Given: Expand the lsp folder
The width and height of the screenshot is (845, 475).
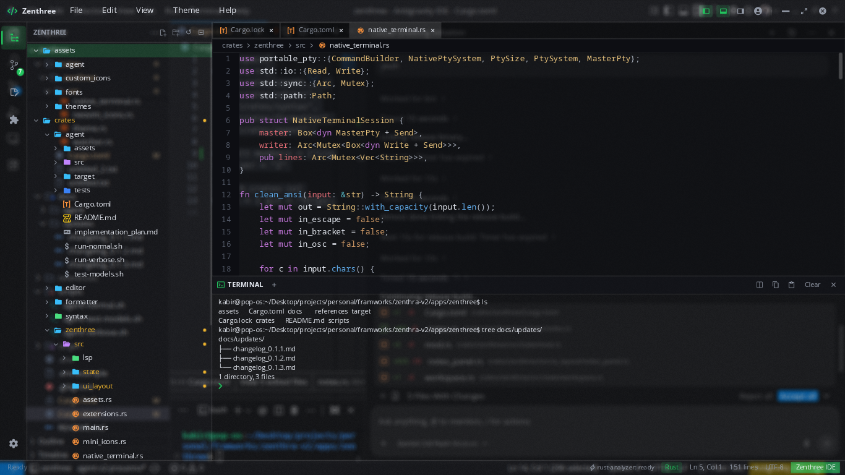Looking at the screenshot, I should click(x=64, y=357).
